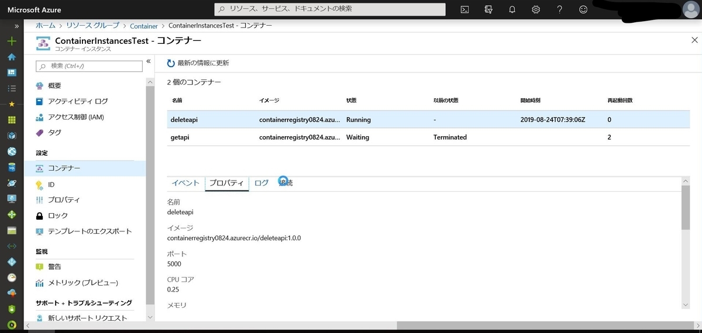Switch to the ログ tab
702x333 pixels.
[261, 183]
